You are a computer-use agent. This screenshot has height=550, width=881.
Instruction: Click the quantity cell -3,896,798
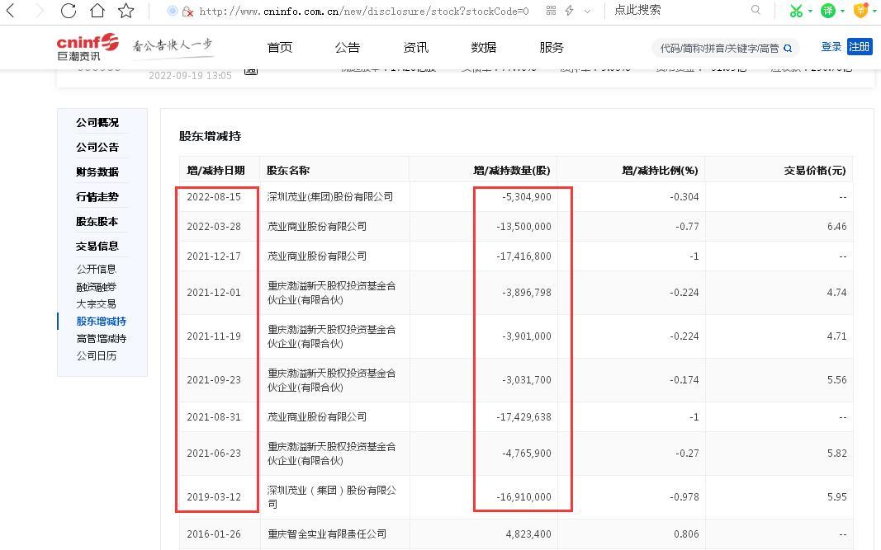[527, 293]
